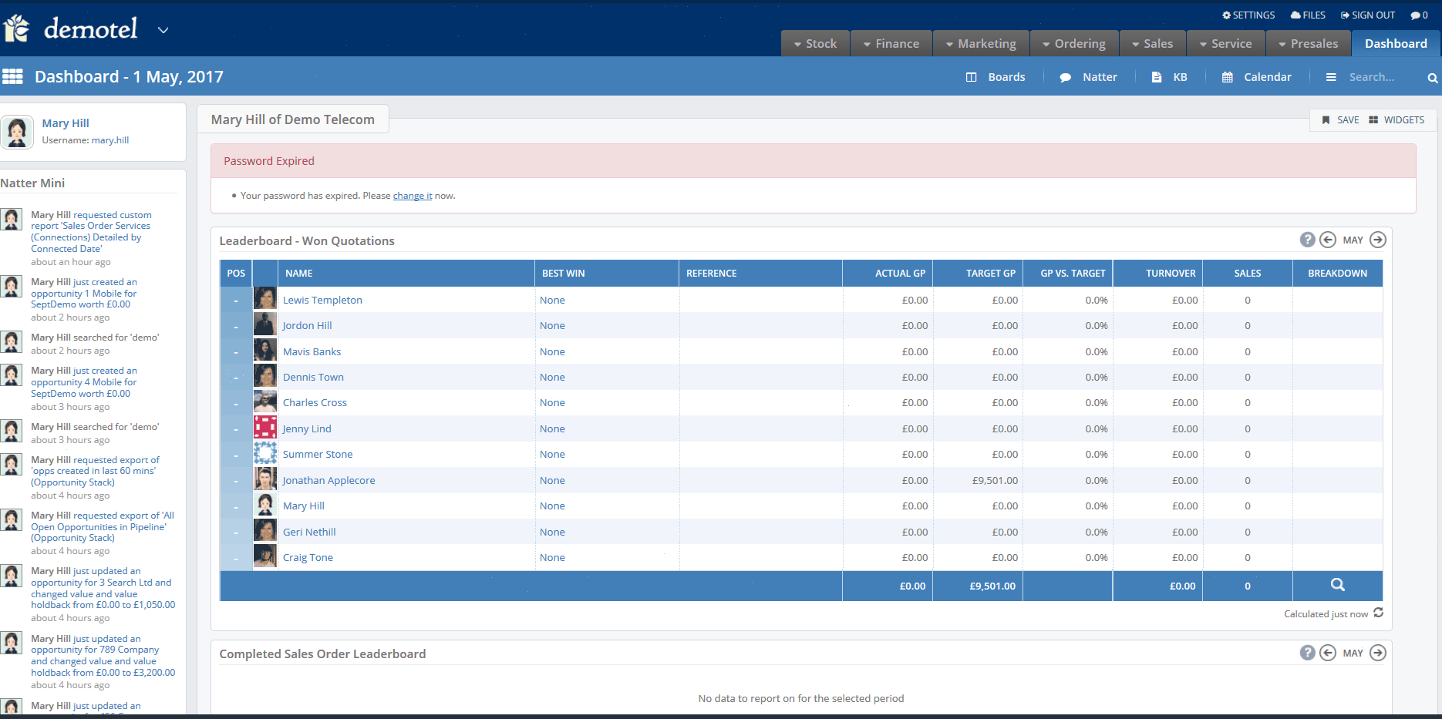Click the KB document icon
This screenshot has width=1442, height=719.
pyautogui.click(x=1156, y=77)
